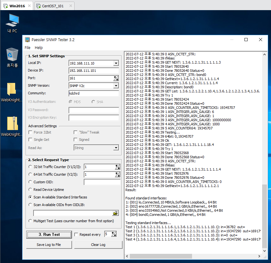Select the Custom OID radio button
This screenshot has height=263, width=271.
[x=30, y=182]
